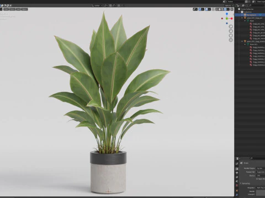Switch to solid viewport shading
The height and width of the screenshot is (198, 265).
(220, 9)
